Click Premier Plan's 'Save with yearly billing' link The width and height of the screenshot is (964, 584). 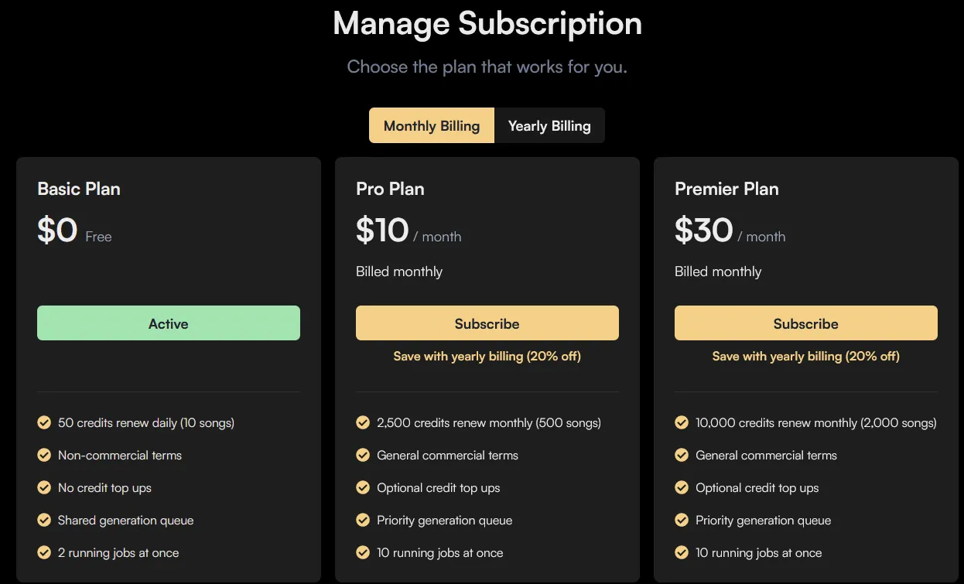(x=806, y=356)
